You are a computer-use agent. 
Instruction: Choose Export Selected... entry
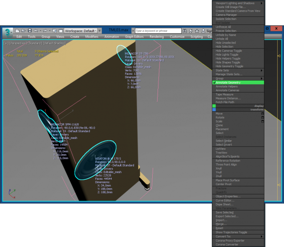[x=238, y=216]
